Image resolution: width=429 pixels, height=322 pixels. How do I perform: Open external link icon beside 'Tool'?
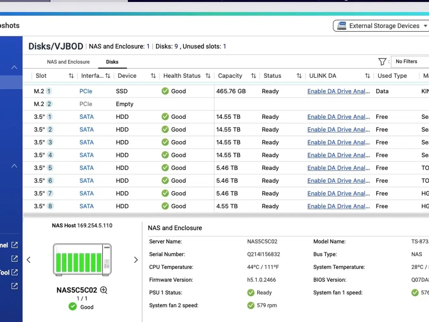click(x=14, y=272)
